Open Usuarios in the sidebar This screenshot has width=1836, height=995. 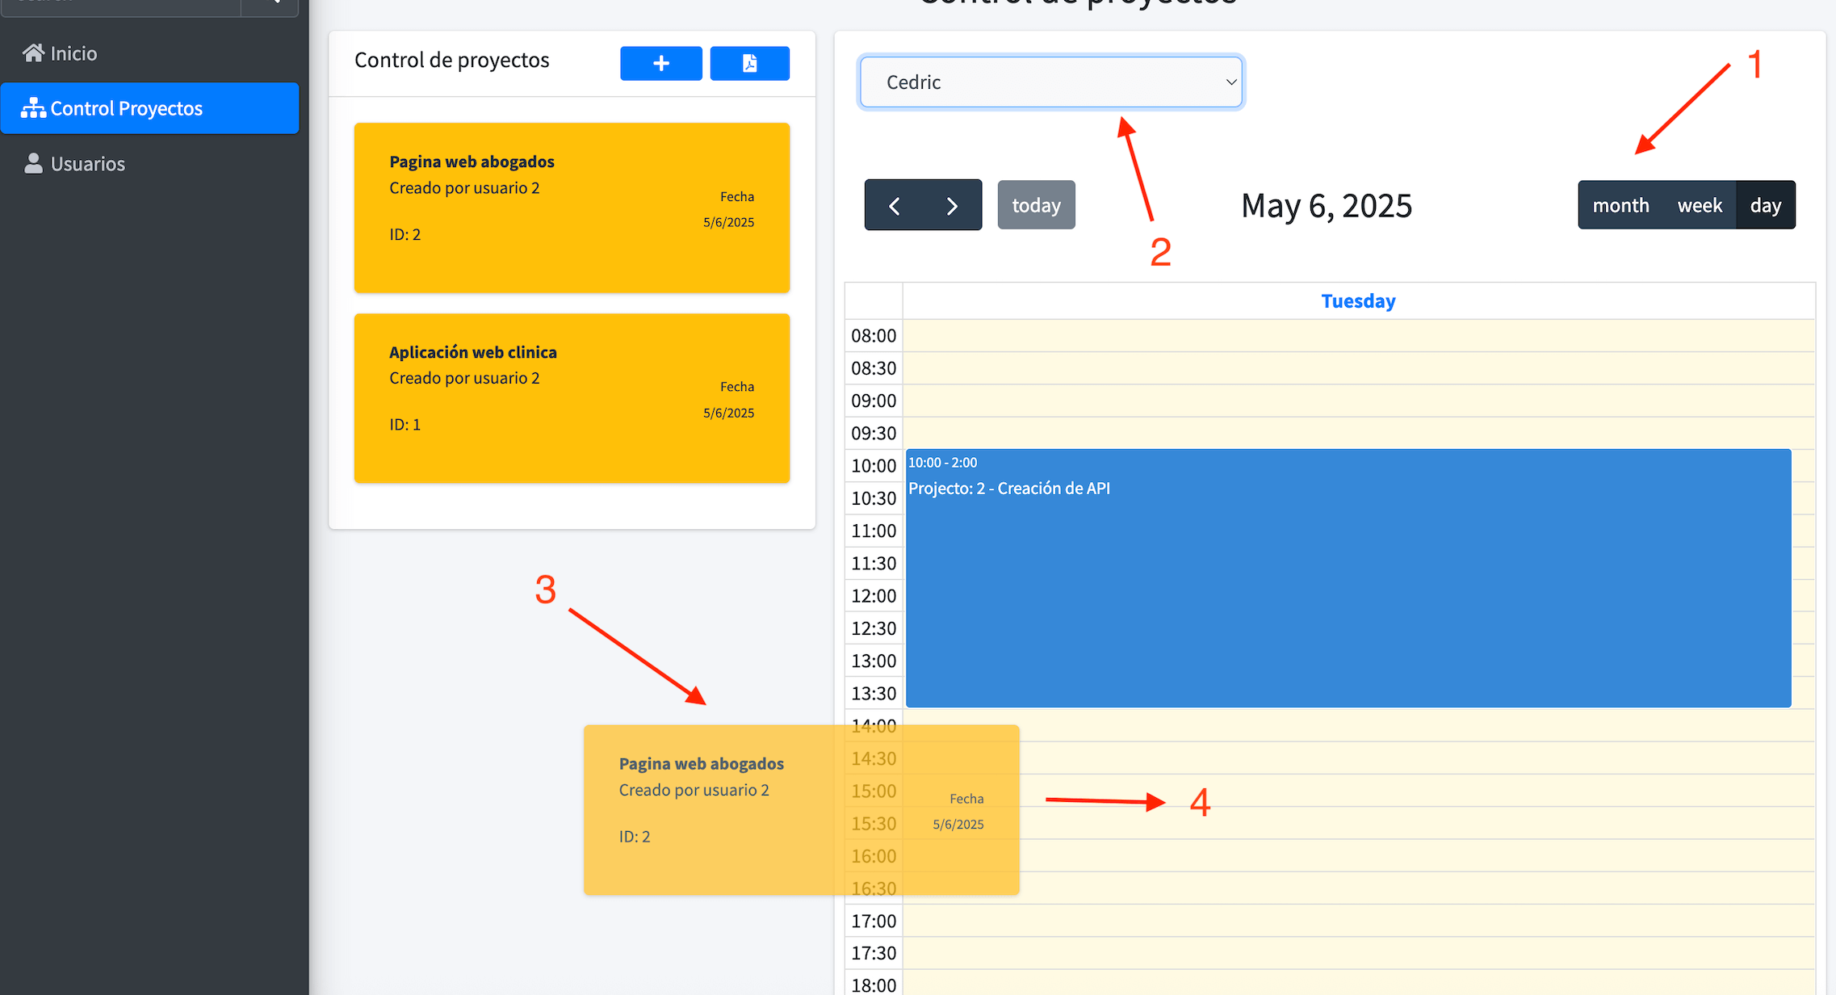click(87, 164)
